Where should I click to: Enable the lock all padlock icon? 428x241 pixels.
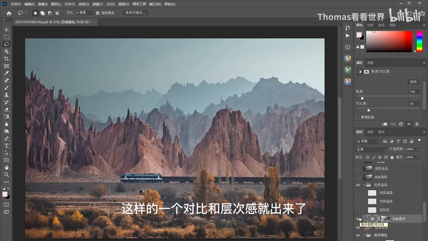click(392, 157)
